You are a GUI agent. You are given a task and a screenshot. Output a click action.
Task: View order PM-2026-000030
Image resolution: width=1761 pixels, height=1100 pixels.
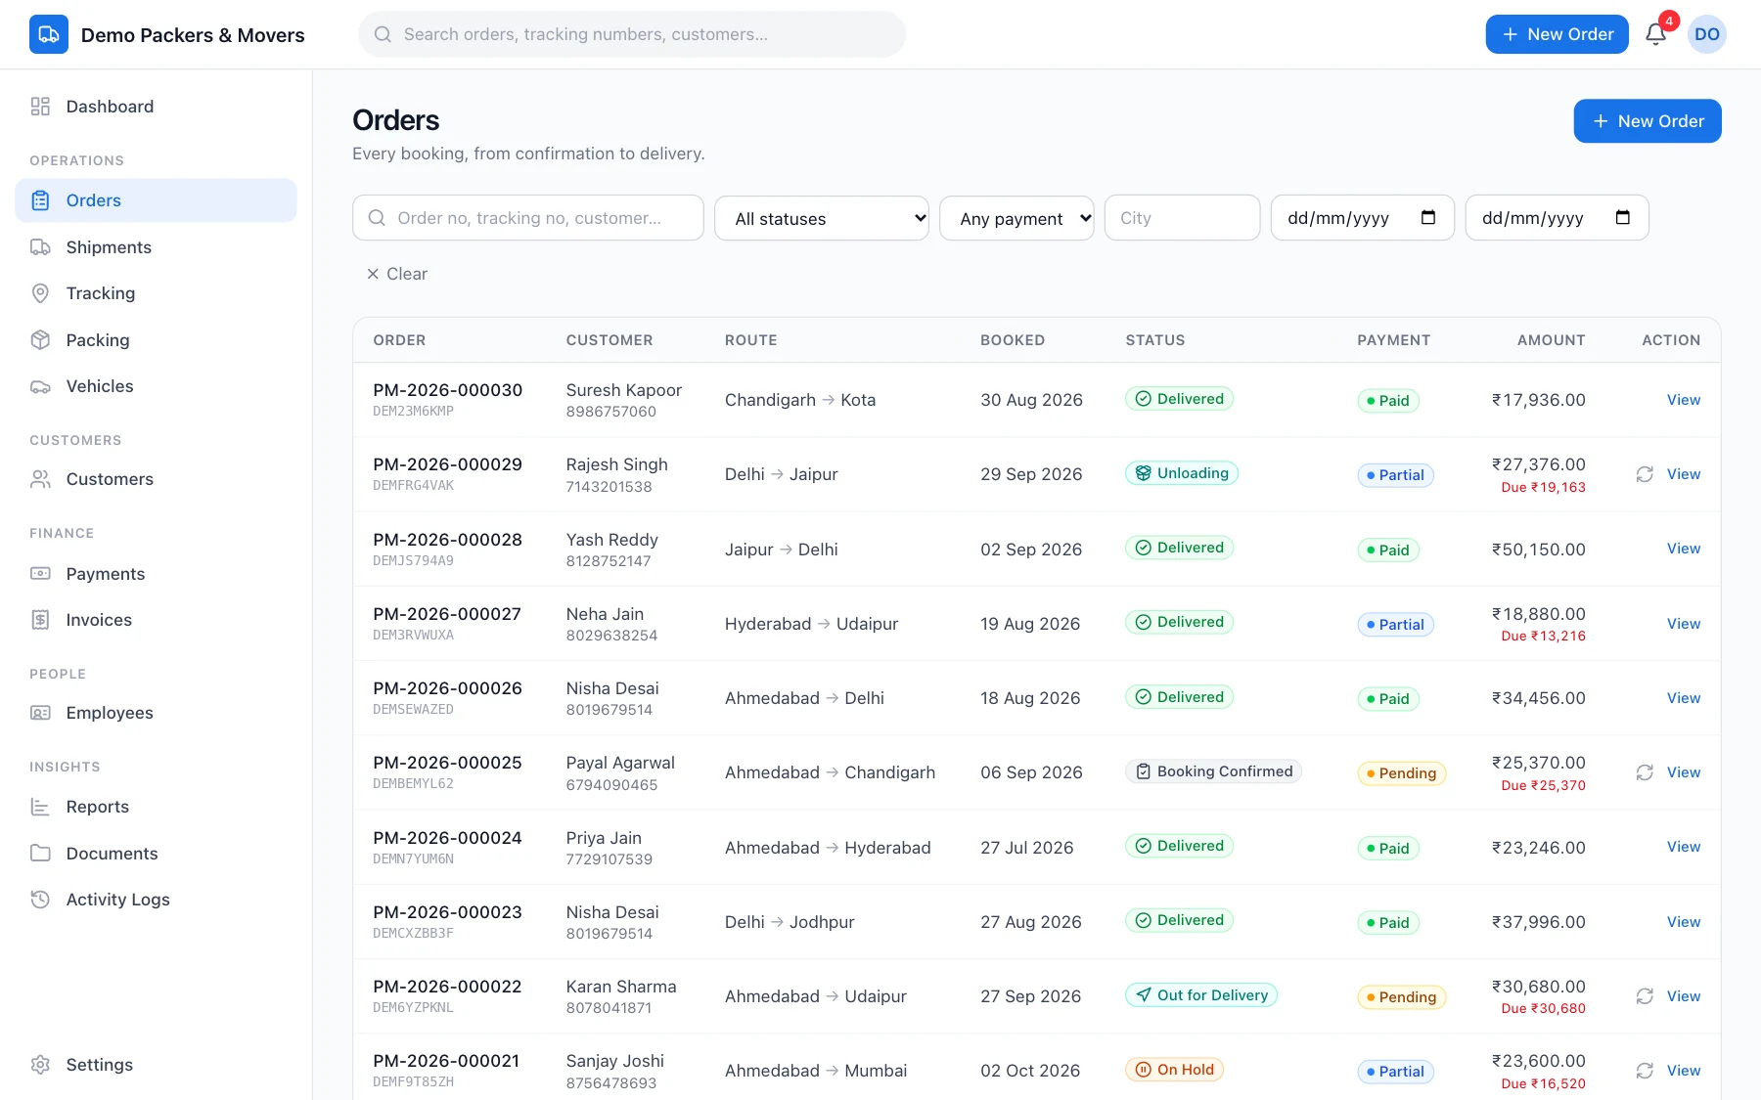(1684, 400)
